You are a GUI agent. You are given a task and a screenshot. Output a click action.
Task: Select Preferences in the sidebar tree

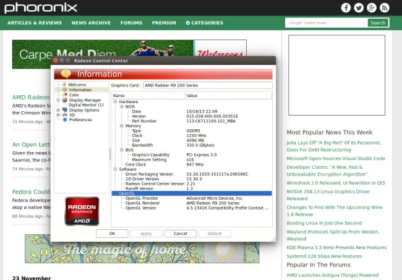coord(80,120)
